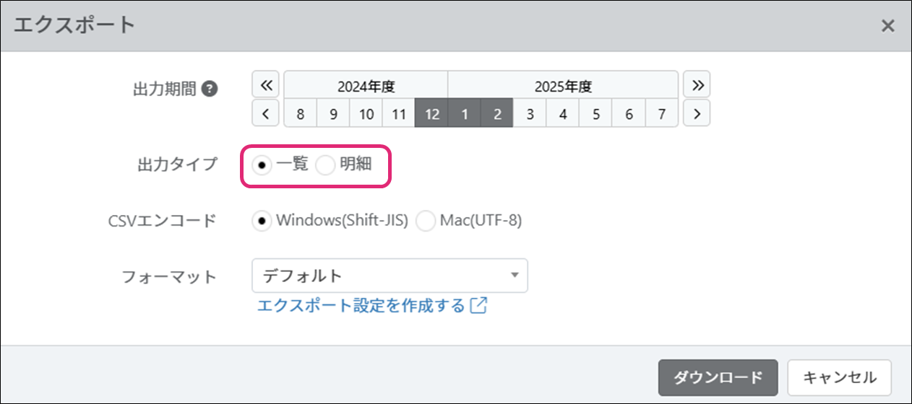Image resolution: width=912 pixels, height=404 pixels.
Task: Select the 明細 output type
Action: [326, 164]
